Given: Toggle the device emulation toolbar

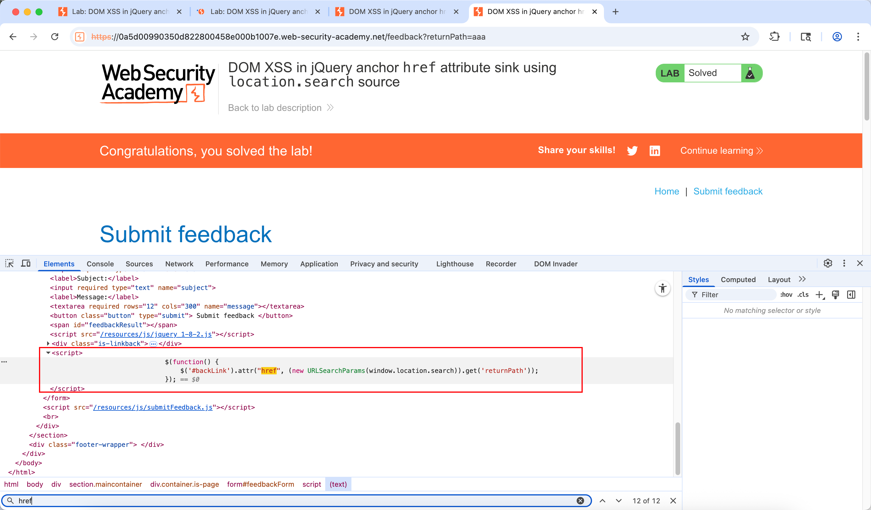Looking at the screenshot, I should point(26,263).
